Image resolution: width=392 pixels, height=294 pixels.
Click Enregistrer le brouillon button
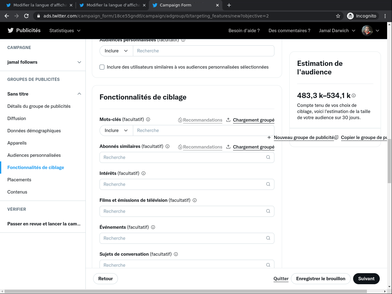(321, 279)
